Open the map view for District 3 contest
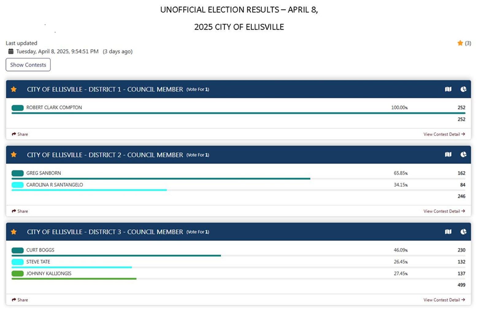This screenshot has height=315, width=478. coord(448,232)
